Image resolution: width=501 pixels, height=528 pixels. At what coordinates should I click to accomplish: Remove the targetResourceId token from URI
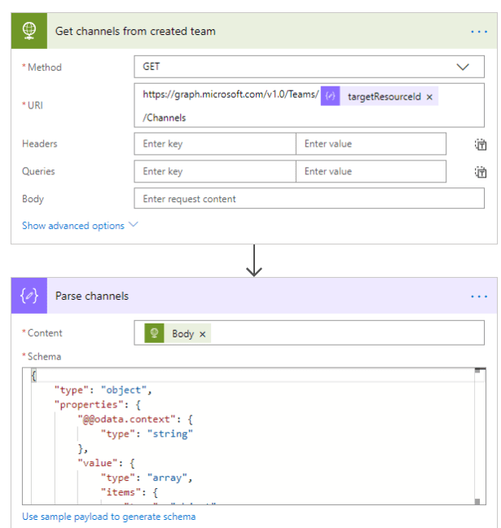[429, 97]
